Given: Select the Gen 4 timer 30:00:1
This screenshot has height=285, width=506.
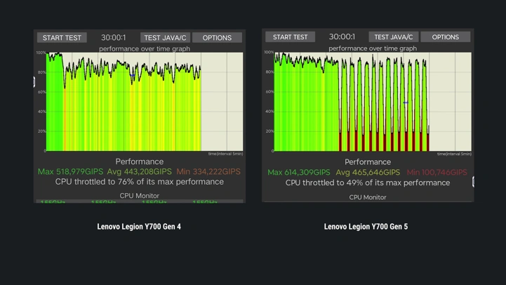Looking at the screenshot, I should click(113, 37).
